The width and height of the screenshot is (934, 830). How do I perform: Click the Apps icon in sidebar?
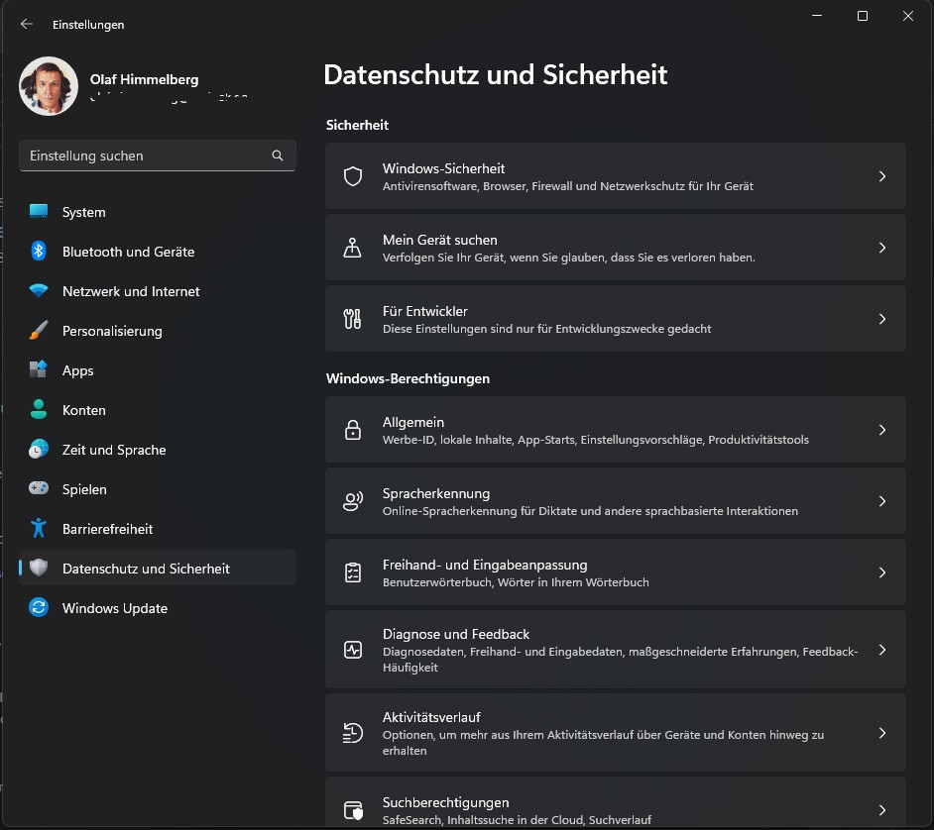click(x=39, y=369)
